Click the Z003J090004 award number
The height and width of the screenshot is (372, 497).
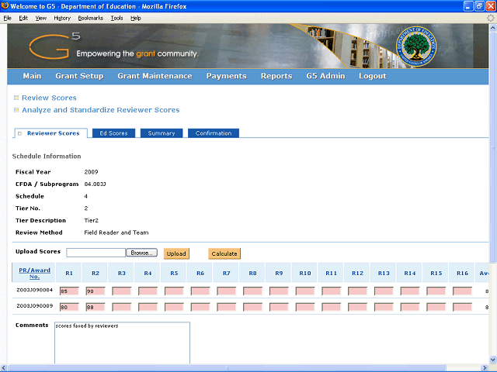coord(34,290)
